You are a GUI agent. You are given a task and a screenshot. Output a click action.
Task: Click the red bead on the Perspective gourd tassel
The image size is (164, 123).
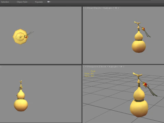point(146,84)
